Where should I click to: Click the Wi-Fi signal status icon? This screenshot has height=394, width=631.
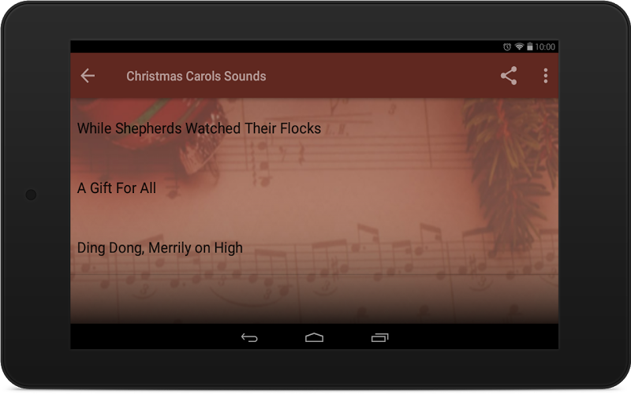coord(519,46)
